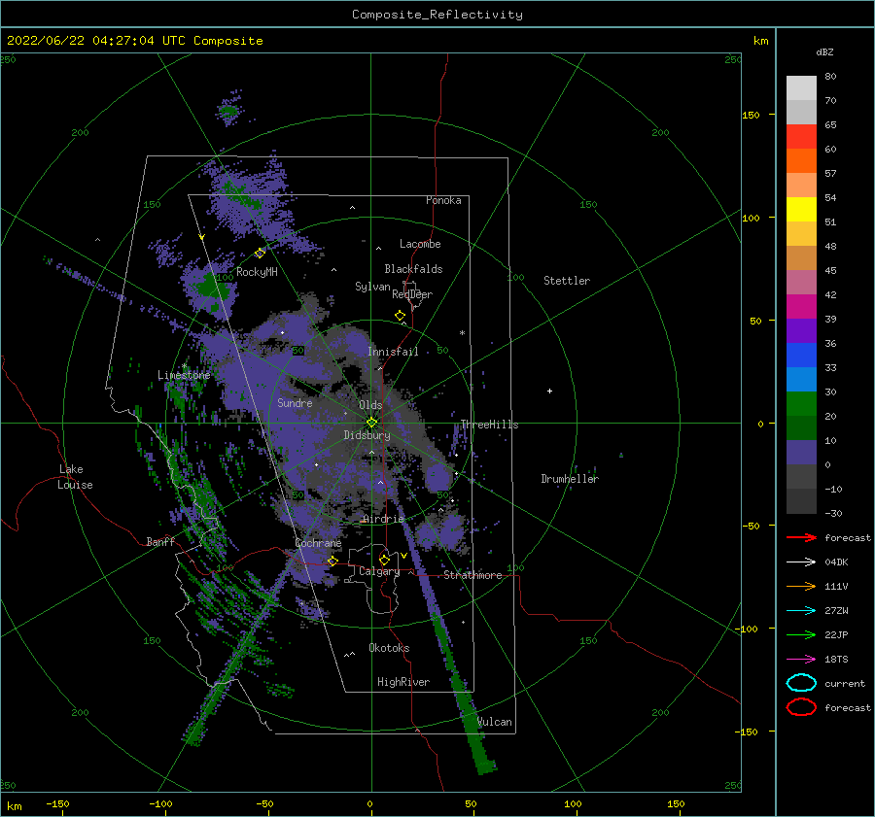
Task: Click the km unit label at top right
Action: point(760,40)
